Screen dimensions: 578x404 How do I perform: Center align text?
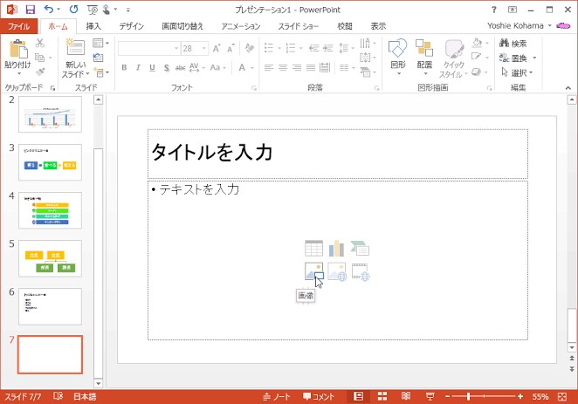point(283,67)
